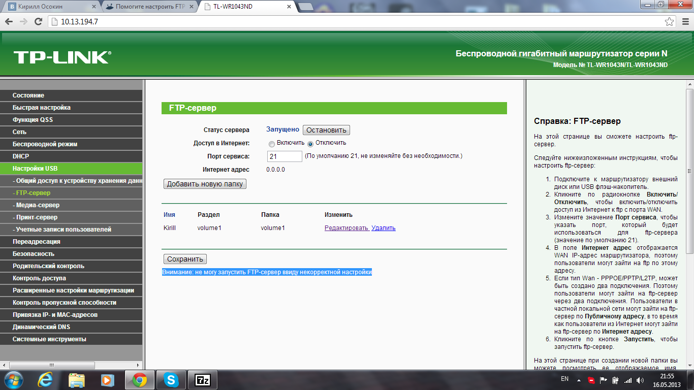Open the Медиа-сервер submenu item

click(x=38, y=205)
